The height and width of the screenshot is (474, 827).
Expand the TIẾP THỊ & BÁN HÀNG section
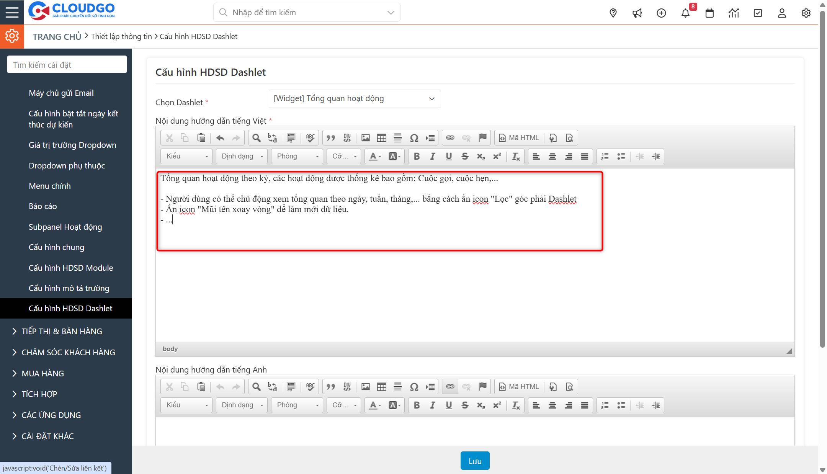point(61,332)
